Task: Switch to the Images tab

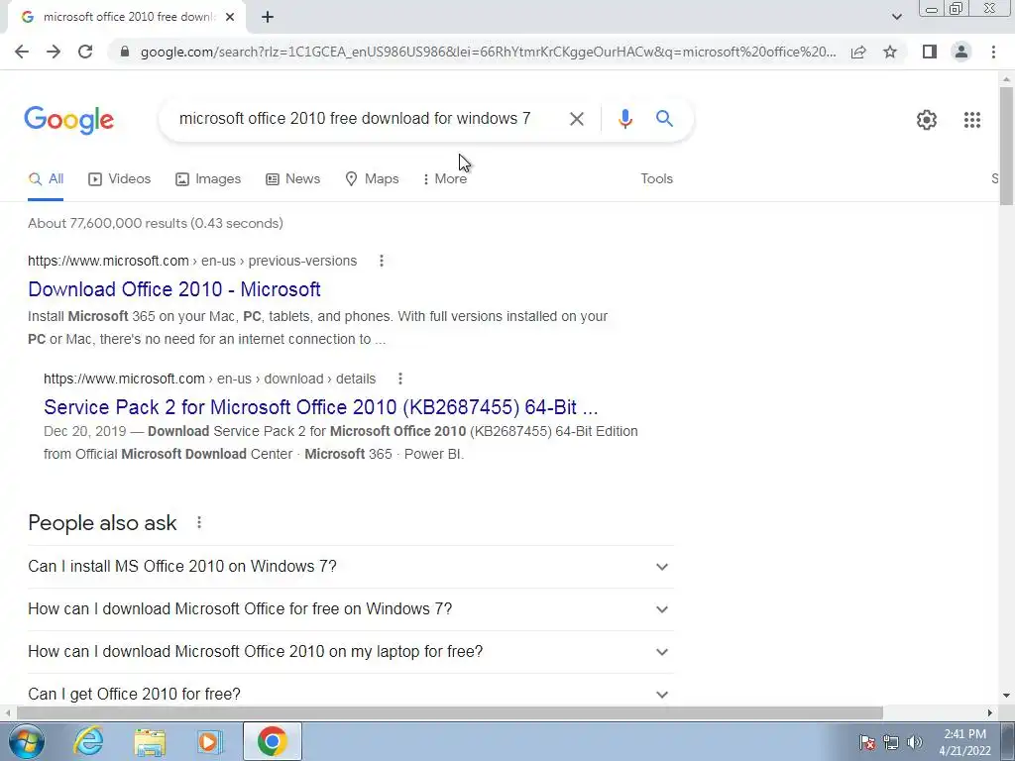Action: click(x=208, y=178)
